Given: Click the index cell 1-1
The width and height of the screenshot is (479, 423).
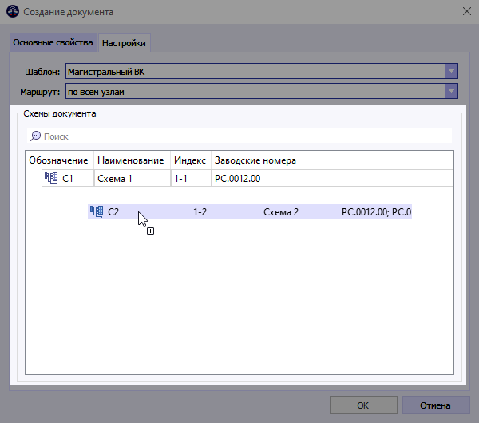Looking at the screenshot, I should 191,178.
